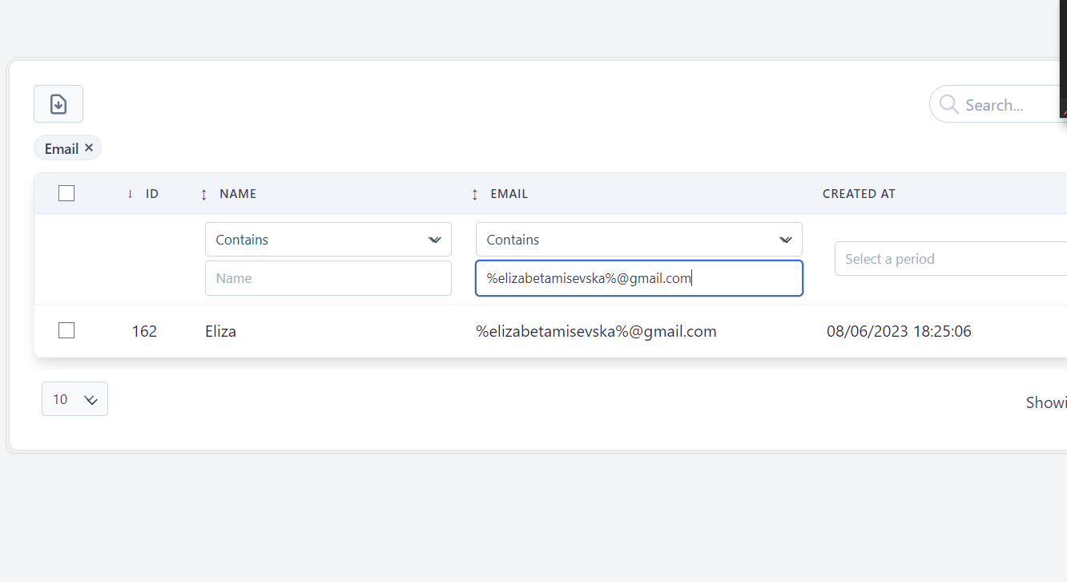This screenshot has width=1067, height=582.
Task: Click the ID column sort arrow
Action: coord(131,194)
